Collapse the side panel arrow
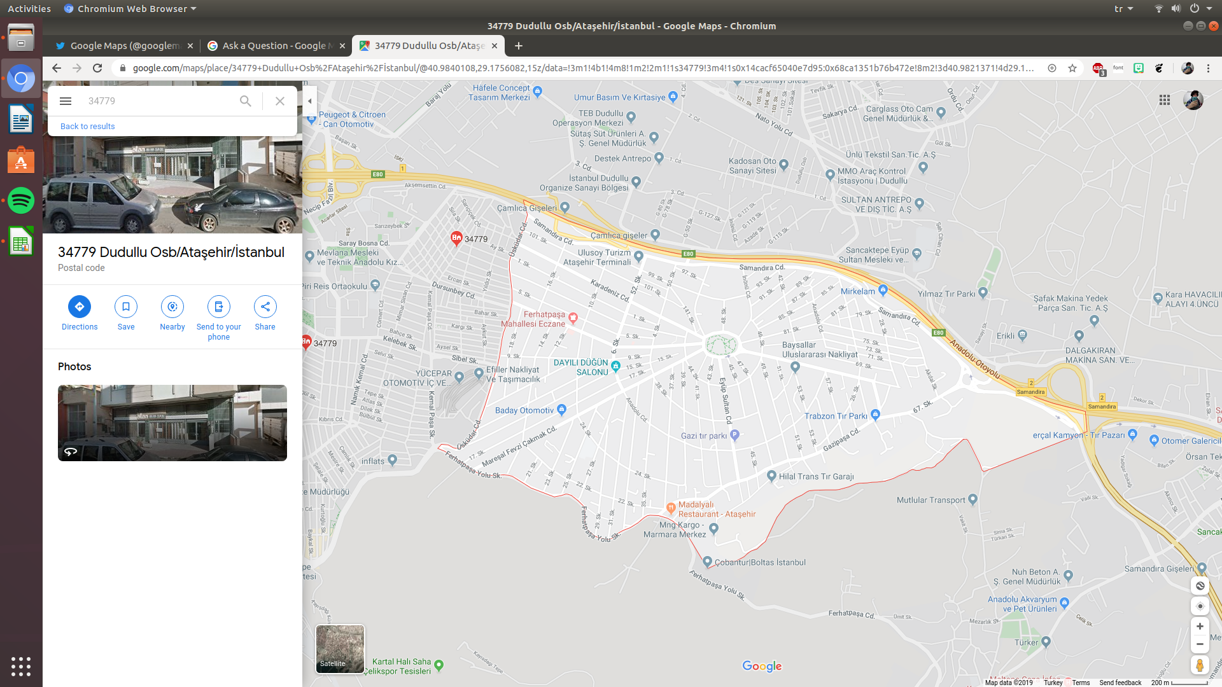 [x=310, y=101]
